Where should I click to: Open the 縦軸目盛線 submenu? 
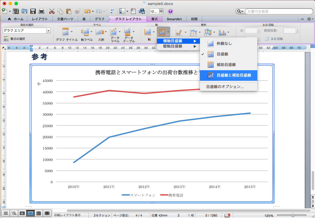178,46
